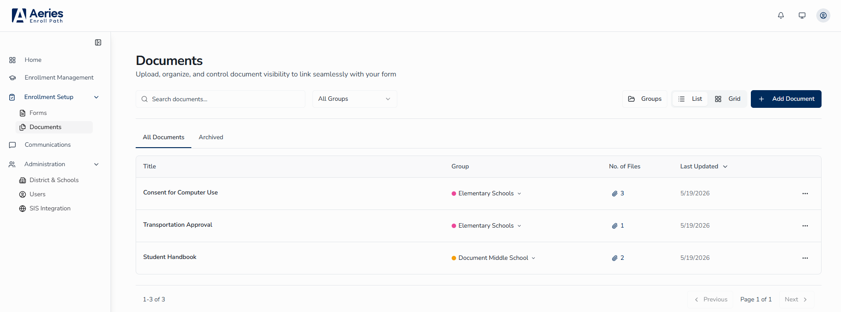The image size is (841, 312).
Task: Click the District & Schools building icon
Action: click(x=23, y=180)
